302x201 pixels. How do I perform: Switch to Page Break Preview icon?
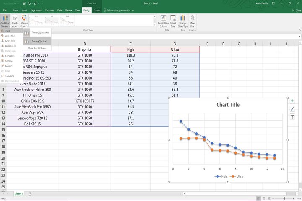(x=269, y=198)
